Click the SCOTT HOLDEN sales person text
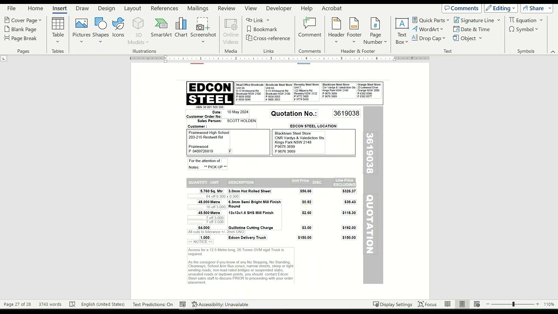This screenshot has width=558, height=314. 241,121
